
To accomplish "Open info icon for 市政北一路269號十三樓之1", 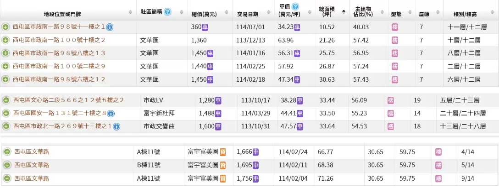I will (116, 126).
